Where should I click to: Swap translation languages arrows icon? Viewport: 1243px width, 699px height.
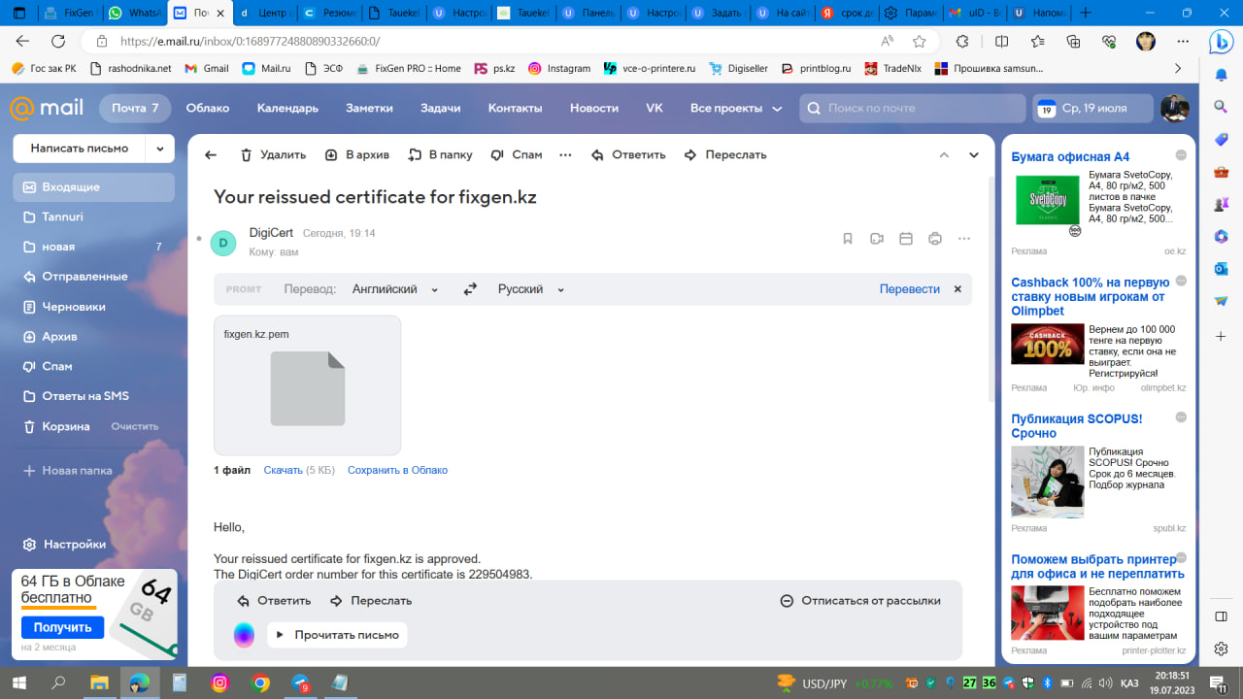coord(470,289)
